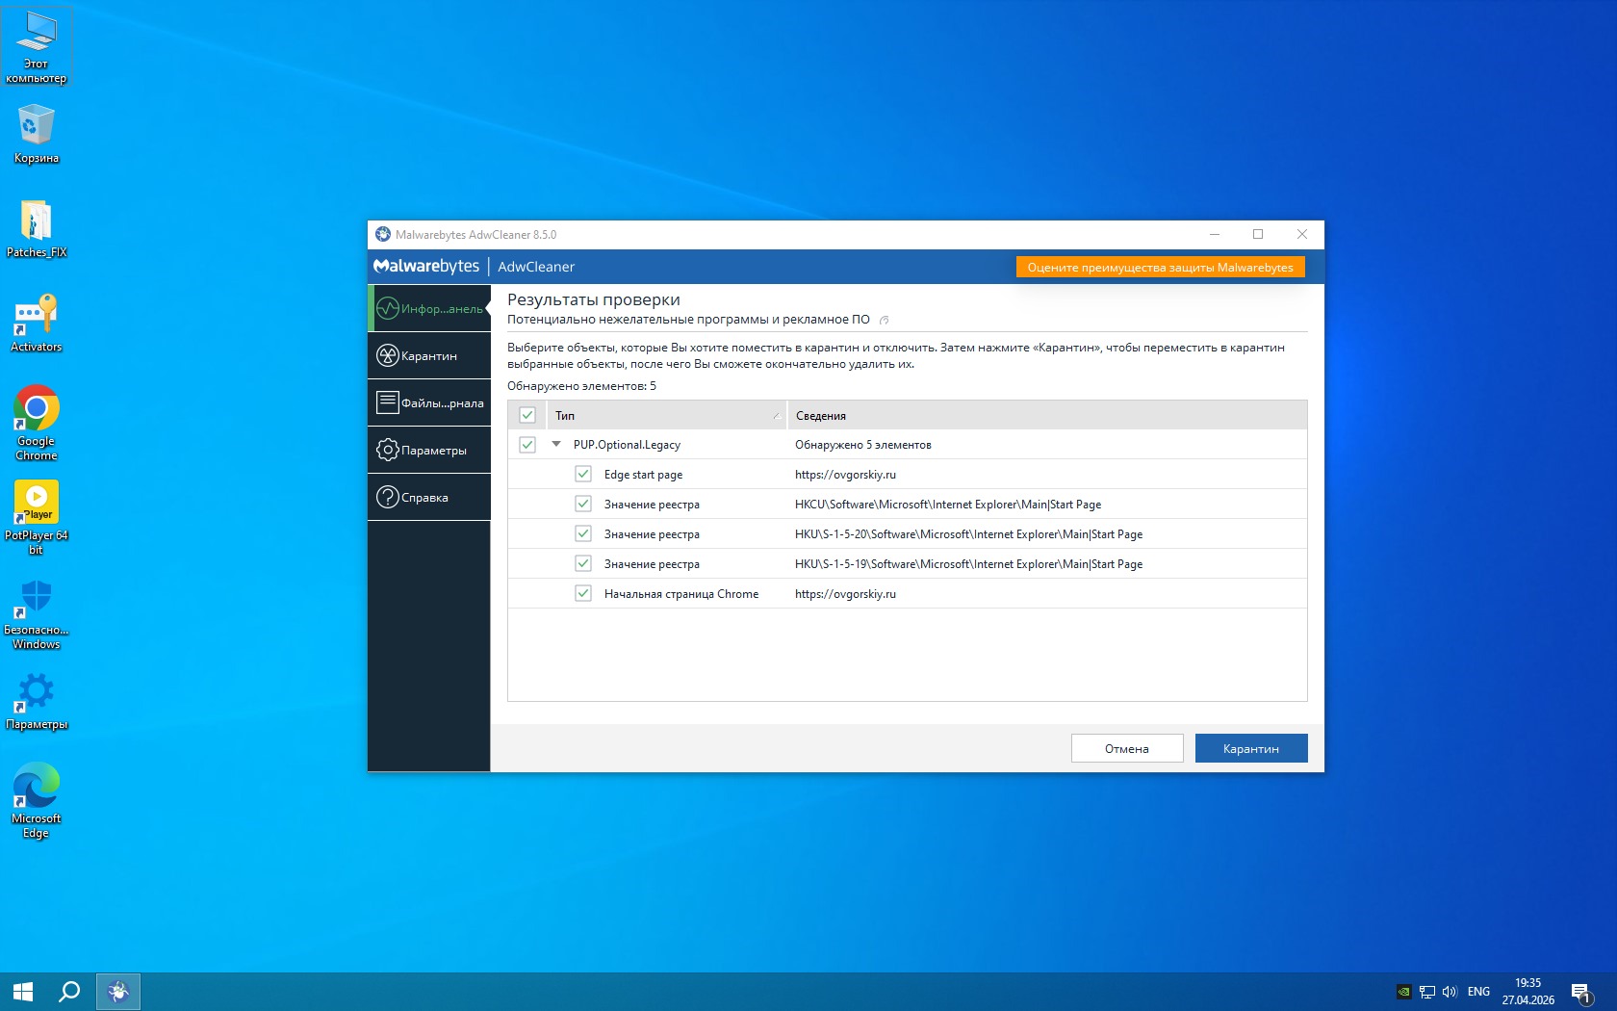This screenshot has width=1617, height=1011.
Task: Toggle the PUP.Optional.Legacy group checkbox
Action: 527,445
